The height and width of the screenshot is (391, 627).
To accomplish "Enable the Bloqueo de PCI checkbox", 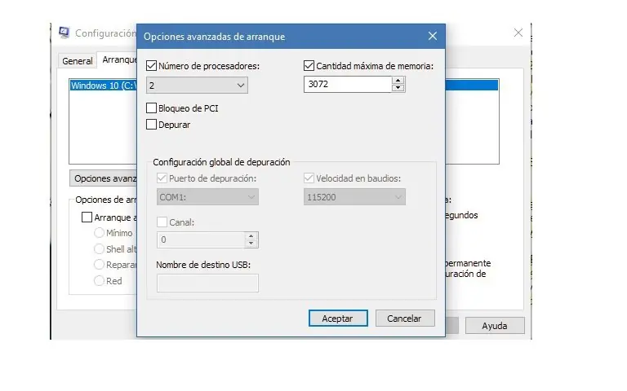I will pos(151,108).
